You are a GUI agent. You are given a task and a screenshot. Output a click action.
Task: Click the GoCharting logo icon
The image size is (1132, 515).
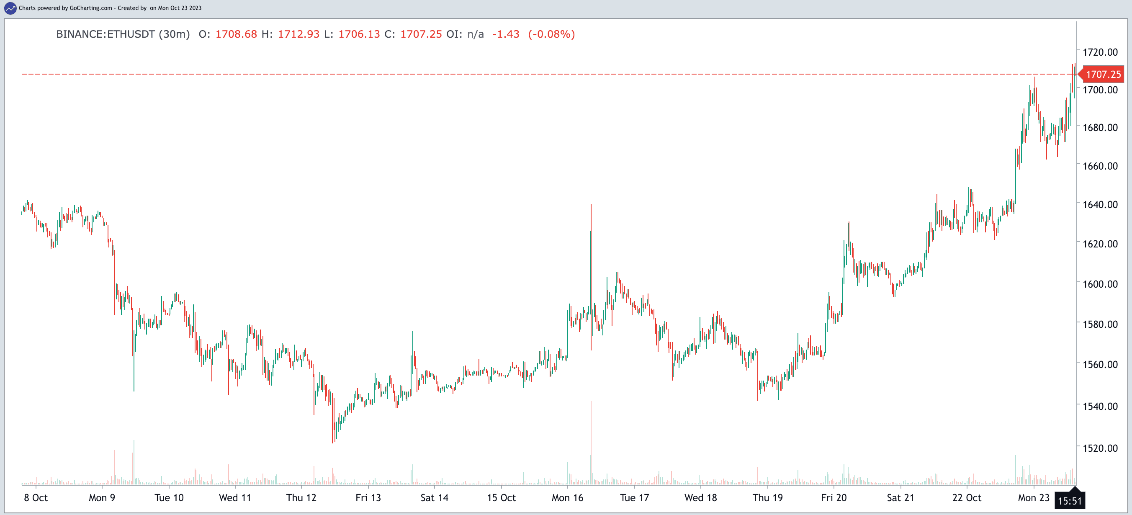pyautogui.click(x=10, y=8)
